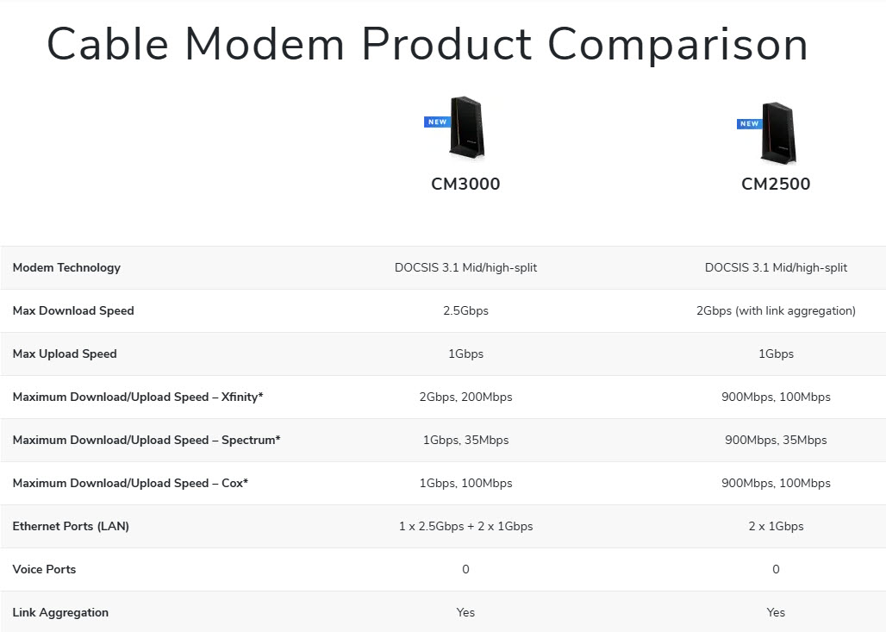Click the Xfinity maximum speed row label

click(x=138, y=397)
